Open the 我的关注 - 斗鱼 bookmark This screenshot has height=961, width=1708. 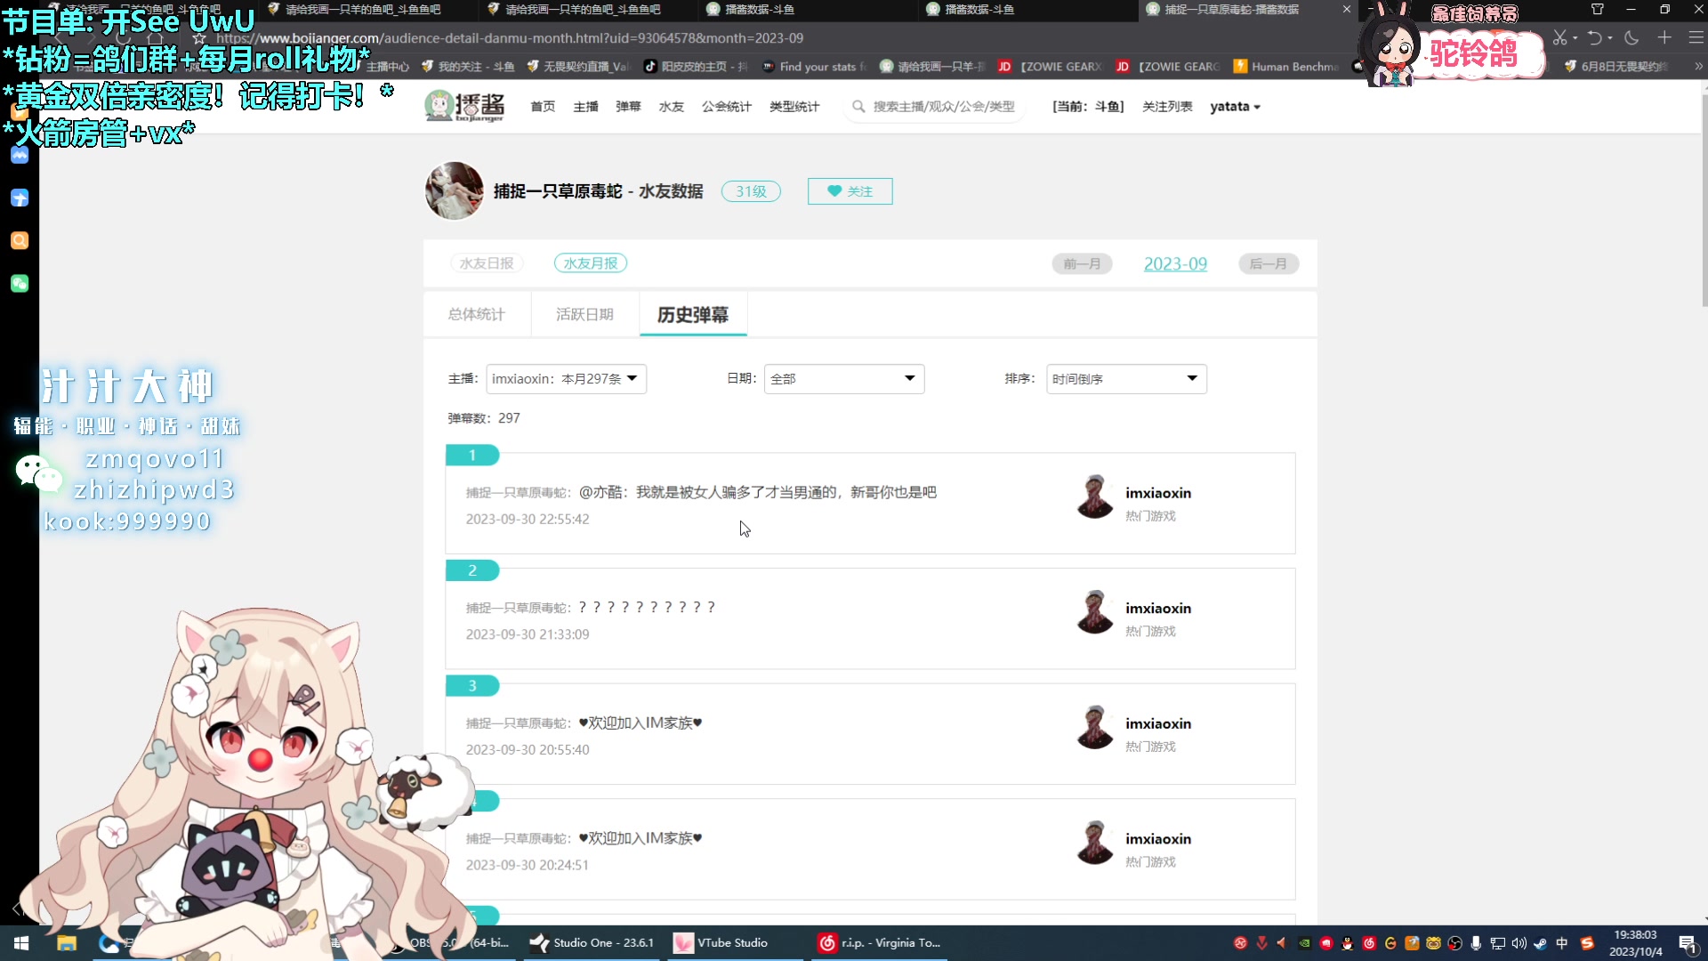467,67
